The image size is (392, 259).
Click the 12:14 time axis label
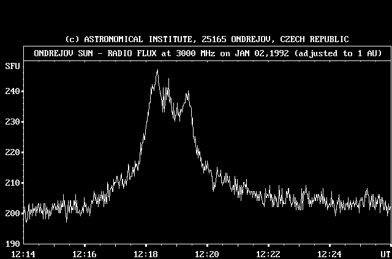point(23,253)
